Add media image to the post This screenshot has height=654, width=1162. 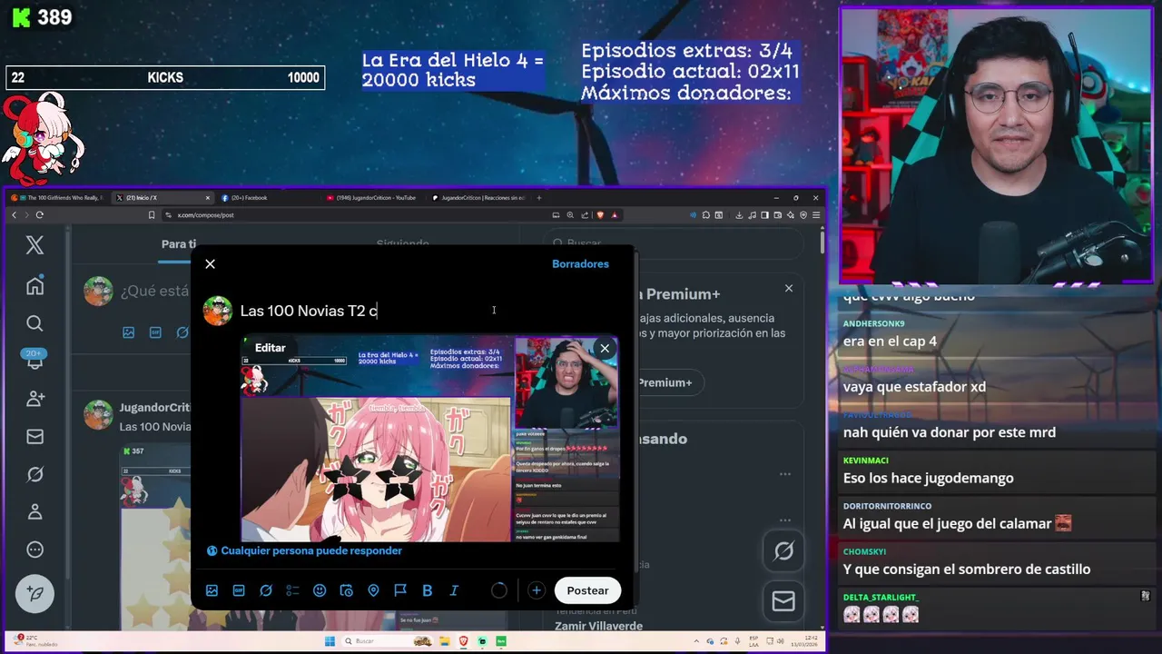pyautogui.click(x=212, y=590)
